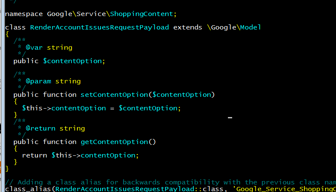Click the public $contentOption property declaration
Viewport: 336px width, 192px height.
coord(59,61)
